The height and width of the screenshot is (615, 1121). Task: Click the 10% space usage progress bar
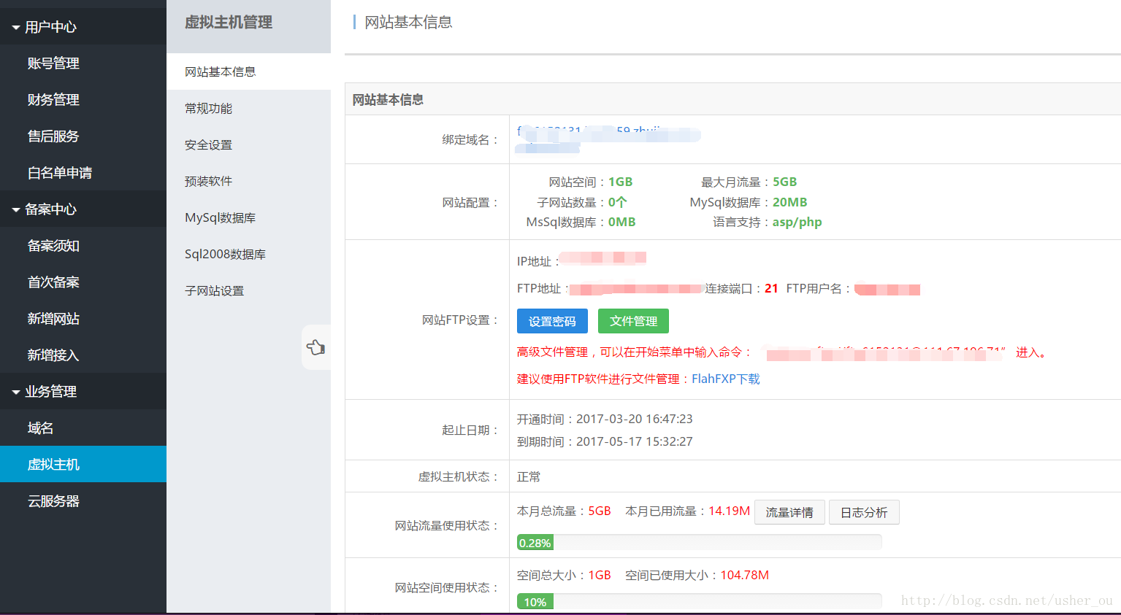[700, 602]
